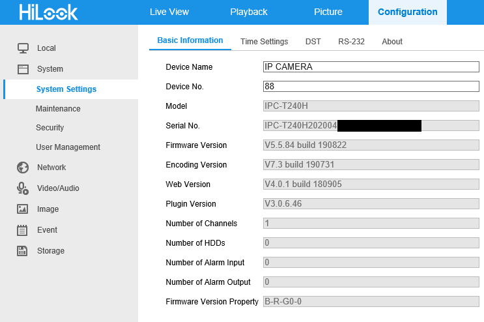Click the Image picture icon
Screen dimensions: 484x322
coord(23,209)
